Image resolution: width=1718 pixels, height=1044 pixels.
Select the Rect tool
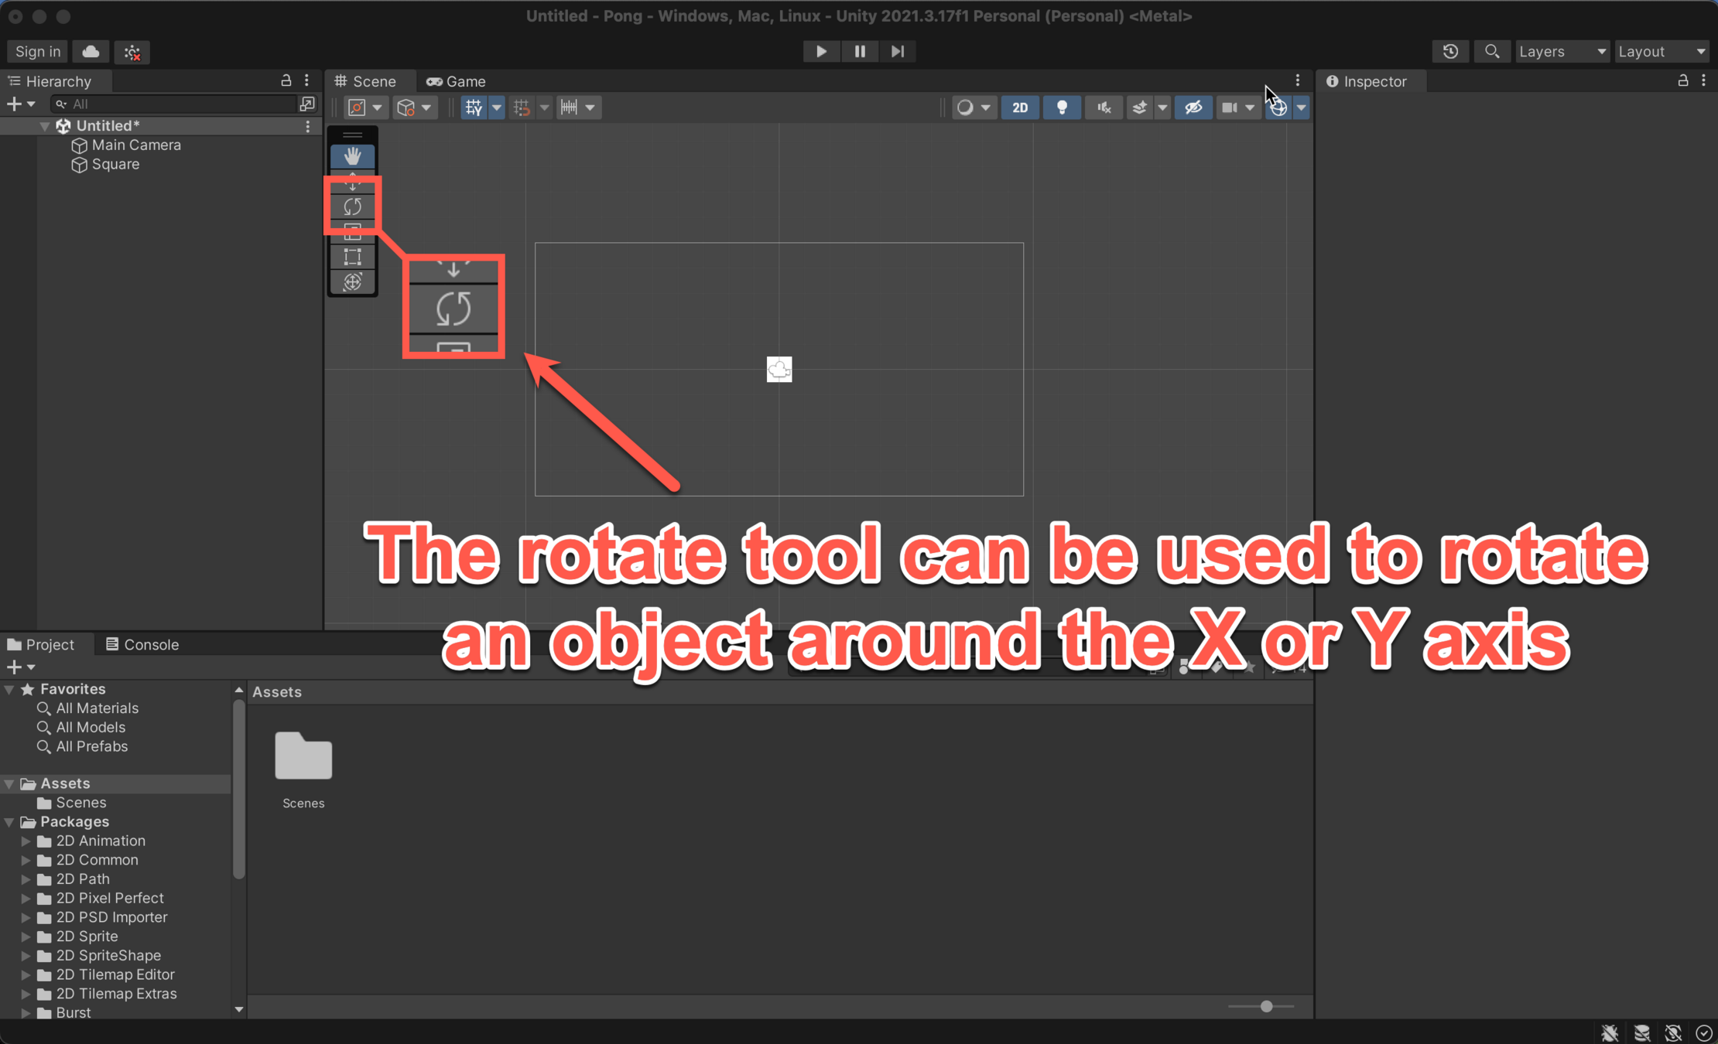coord(352,257)
